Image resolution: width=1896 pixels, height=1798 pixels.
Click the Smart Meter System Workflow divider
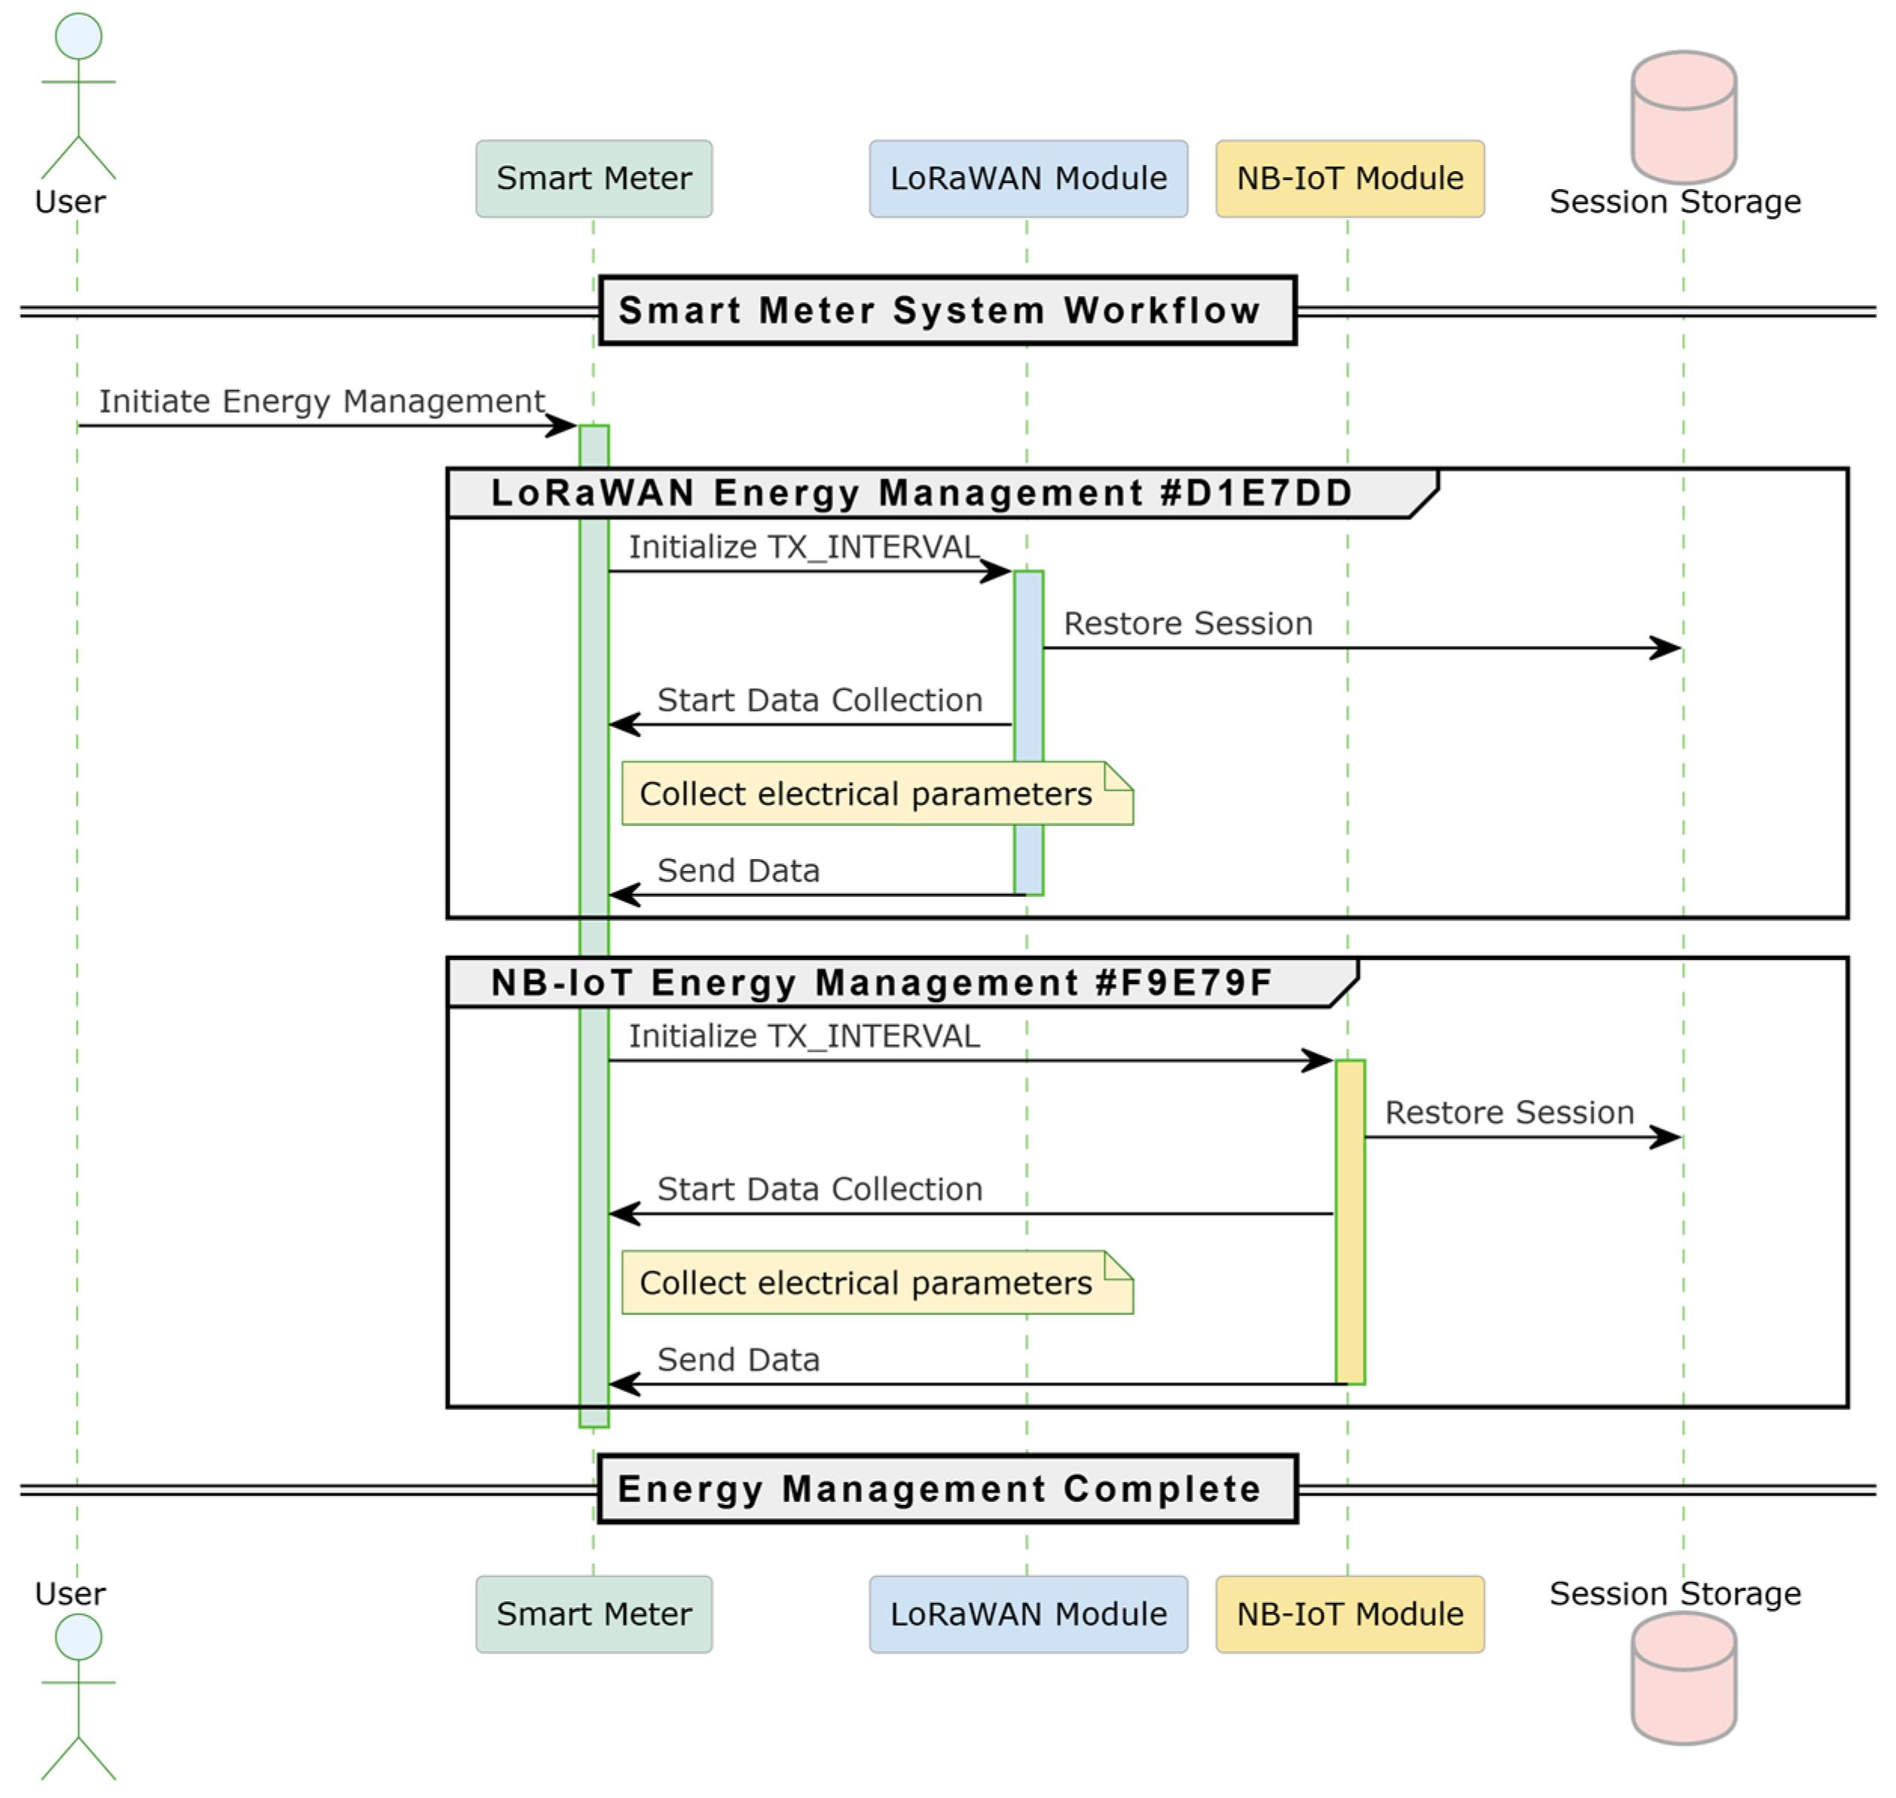coord(947,310)
